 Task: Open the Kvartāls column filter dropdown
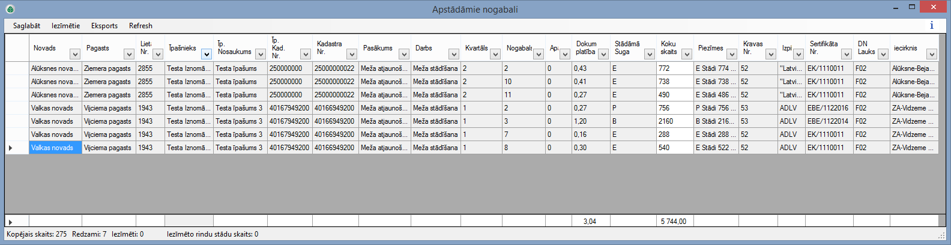click(495, 54)
